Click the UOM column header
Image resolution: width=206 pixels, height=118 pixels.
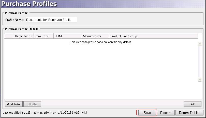pyautogui.click(x=67, y=36)
